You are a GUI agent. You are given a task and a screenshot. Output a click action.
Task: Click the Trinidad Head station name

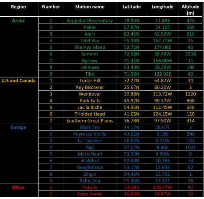click(90, 114)
